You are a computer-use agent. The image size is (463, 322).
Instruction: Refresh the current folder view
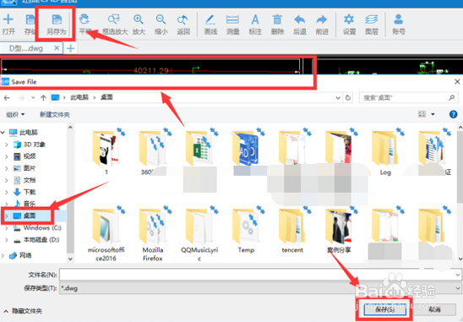[x=348, y=97]
